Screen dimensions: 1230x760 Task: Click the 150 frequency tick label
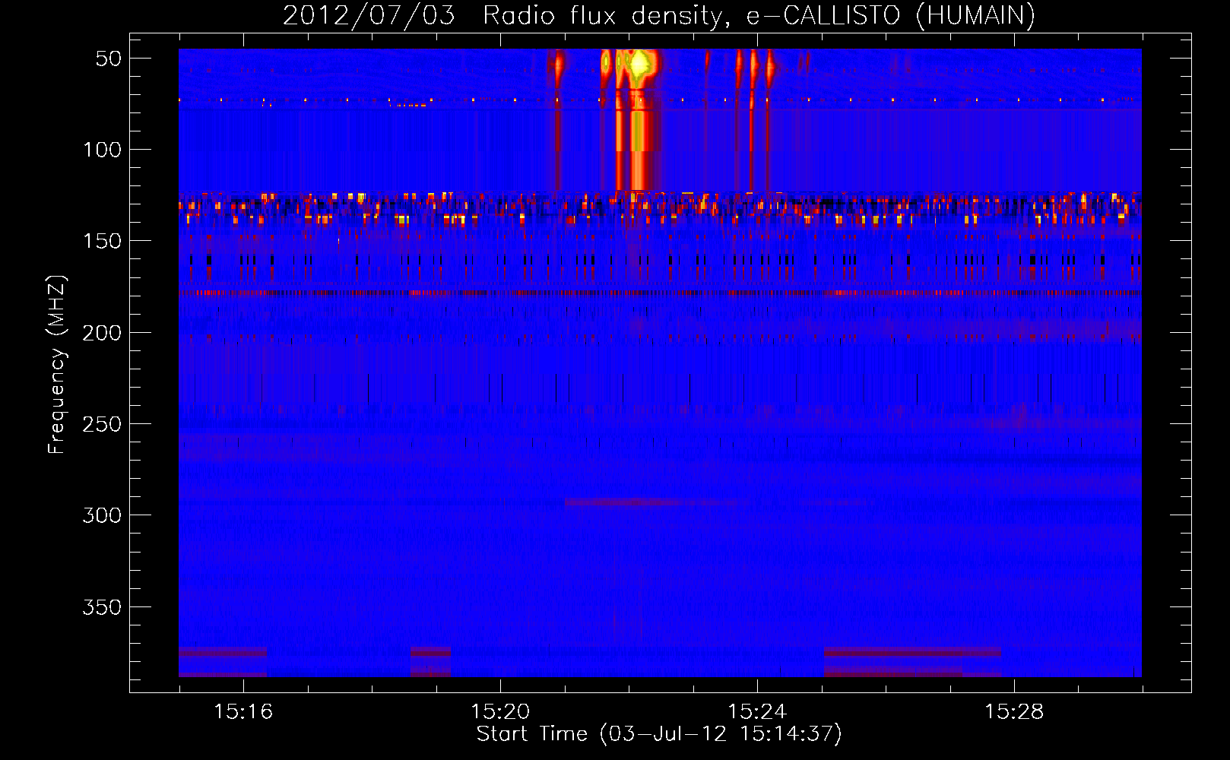[102, 241]
